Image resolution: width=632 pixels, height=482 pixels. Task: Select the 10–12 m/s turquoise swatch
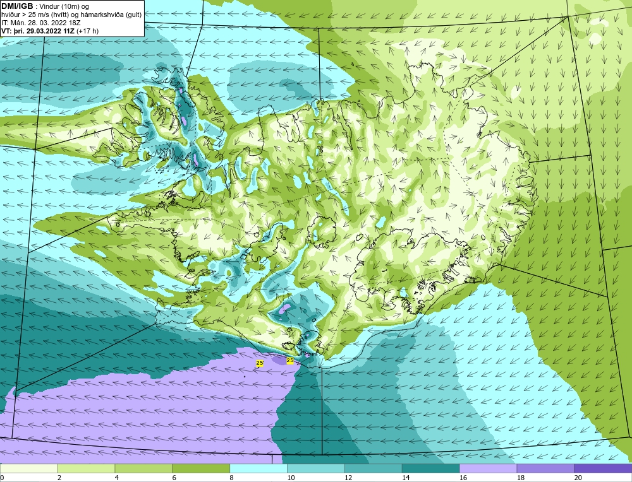pos(315,468)
